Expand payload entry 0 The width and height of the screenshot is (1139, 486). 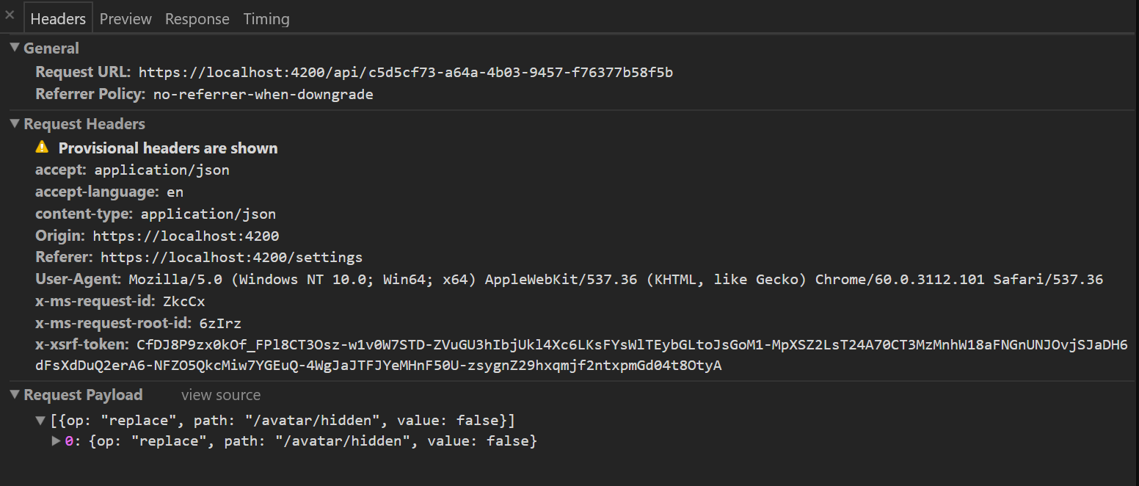[x=56, y=440]
